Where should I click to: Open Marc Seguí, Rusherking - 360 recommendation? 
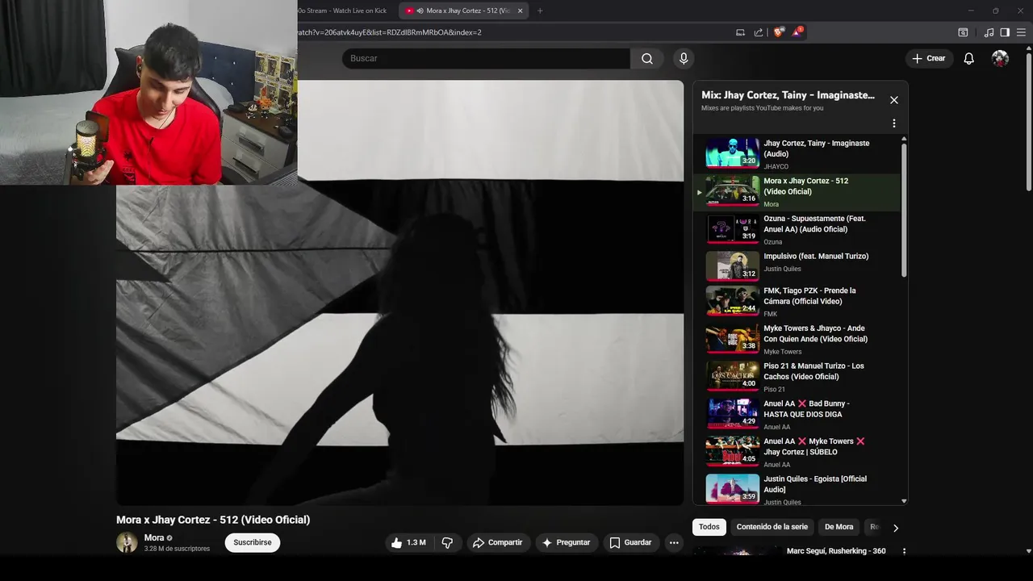pos(836,551)
